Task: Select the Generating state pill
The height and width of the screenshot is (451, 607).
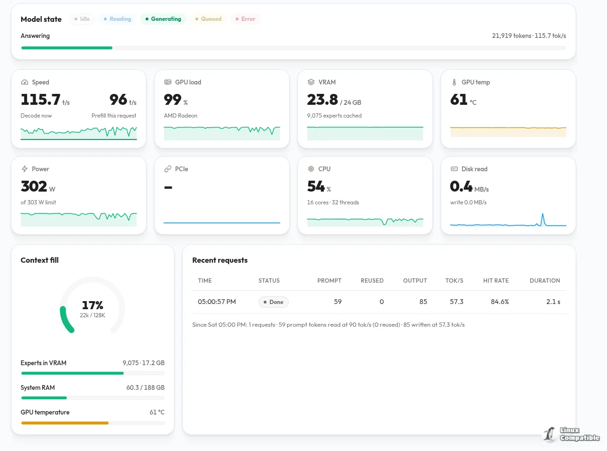Action: coord(163,19)
